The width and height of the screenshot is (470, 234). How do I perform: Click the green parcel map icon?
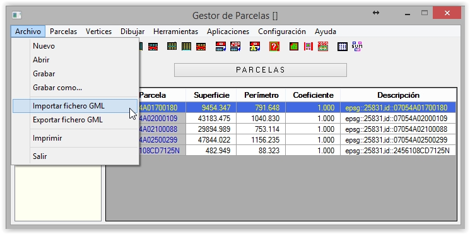click(x=294, y=47)
